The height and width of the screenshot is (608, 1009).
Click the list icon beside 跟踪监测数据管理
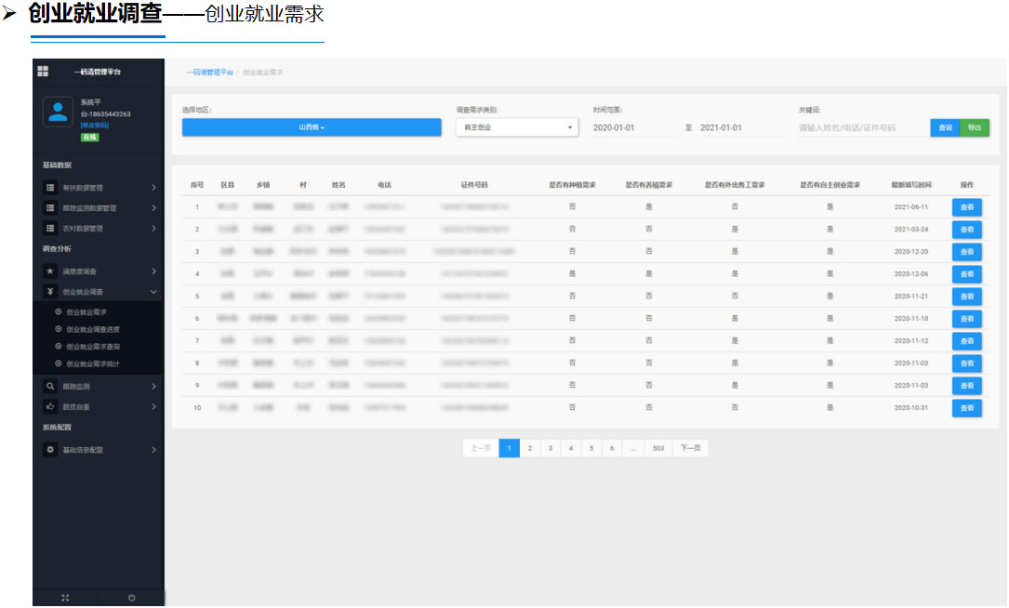[50, 208]
